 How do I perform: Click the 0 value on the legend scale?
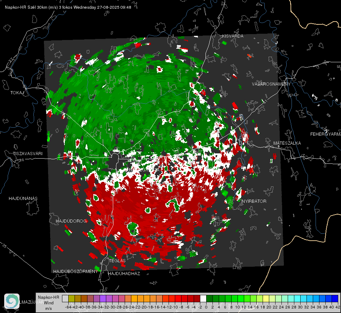(206, 307)
